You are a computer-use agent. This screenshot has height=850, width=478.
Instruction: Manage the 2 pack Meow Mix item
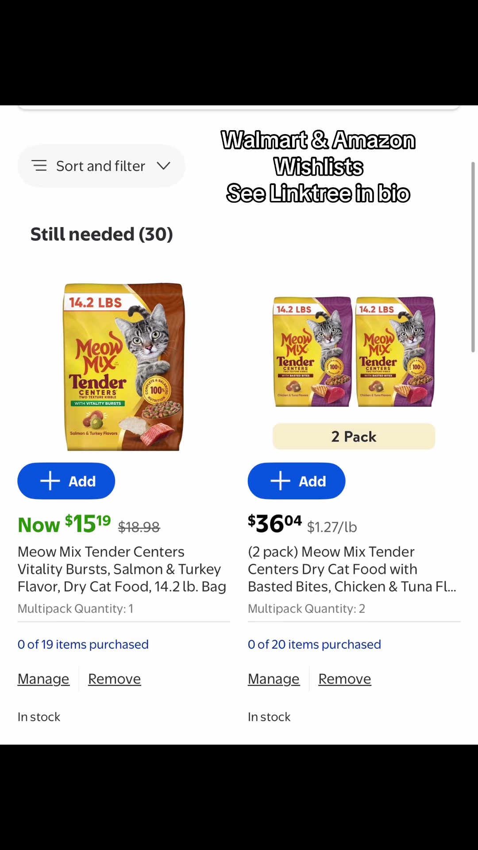click(274, 679)
